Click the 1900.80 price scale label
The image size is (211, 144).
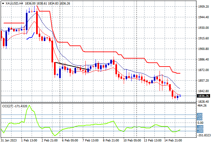[x=203, y=49]
